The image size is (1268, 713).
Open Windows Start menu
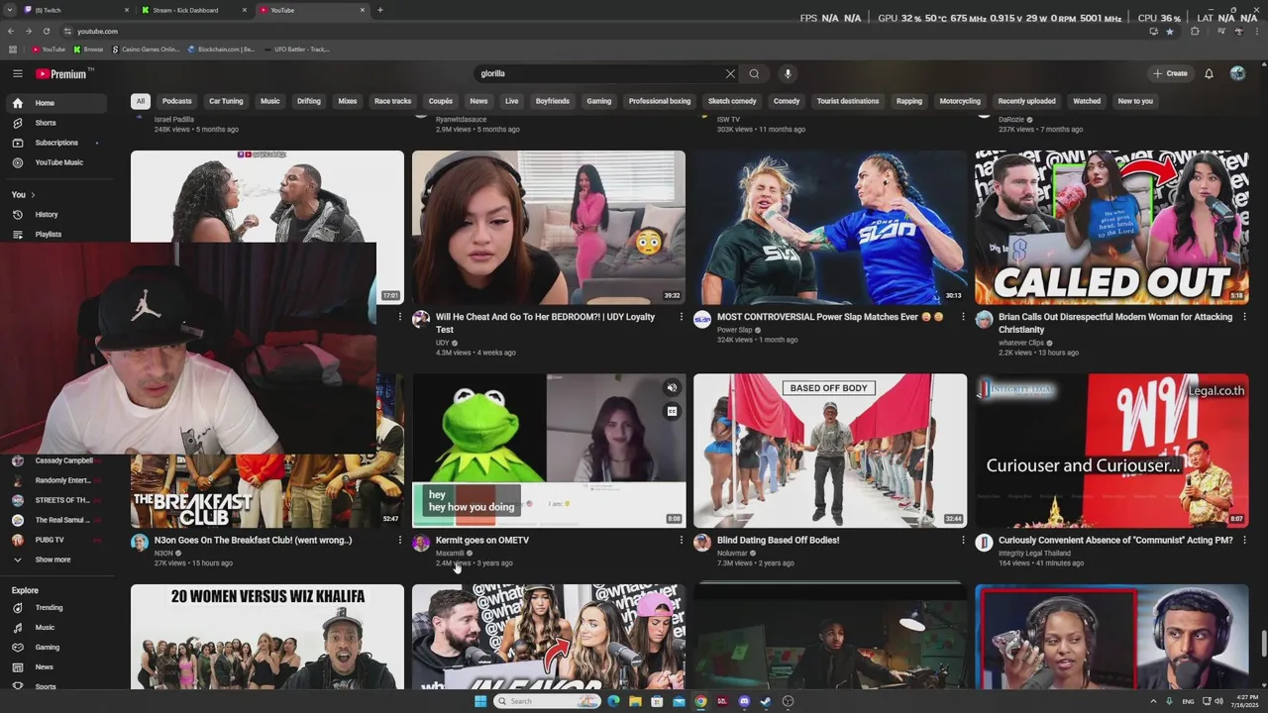click(480, 701)
